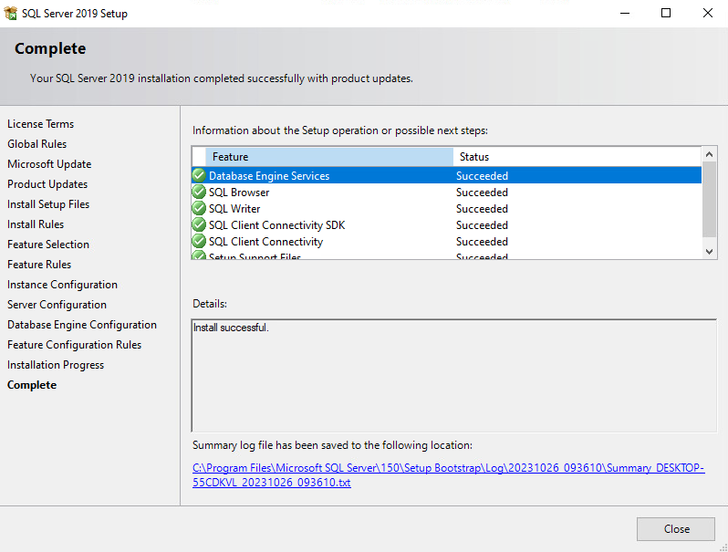Image resolution: width=728 pixels, height=552 pixels.
Task: Click the bold Complete step in the sidebar
Action: 32,385
